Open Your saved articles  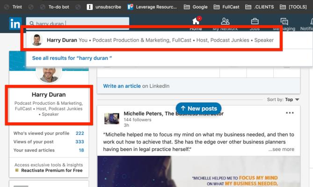tap(49, 150)
